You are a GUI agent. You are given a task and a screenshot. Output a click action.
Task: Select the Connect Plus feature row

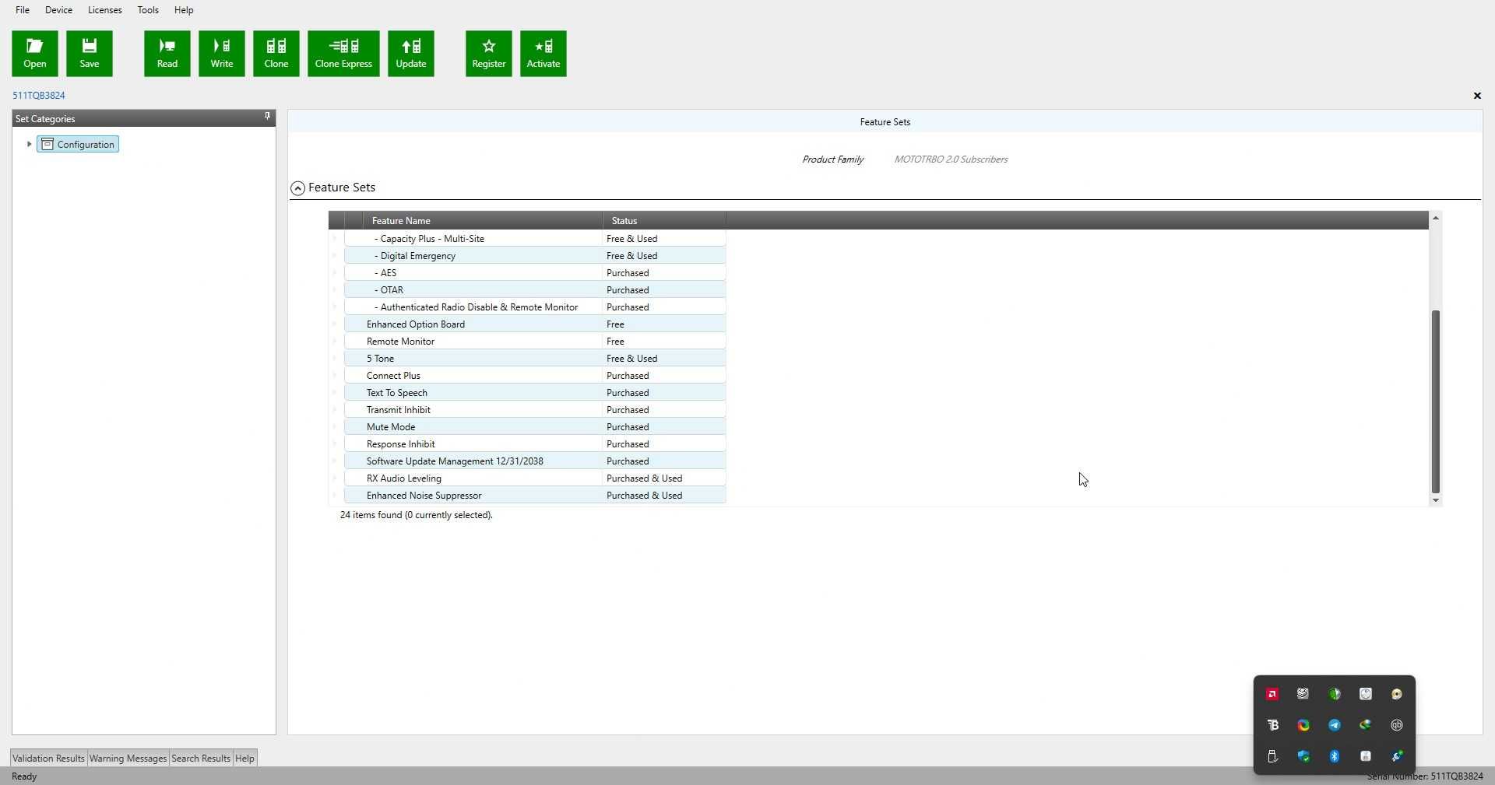(x=535, y=376)
